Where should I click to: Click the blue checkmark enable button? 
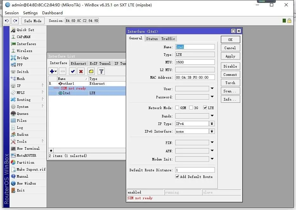[73, 71]
